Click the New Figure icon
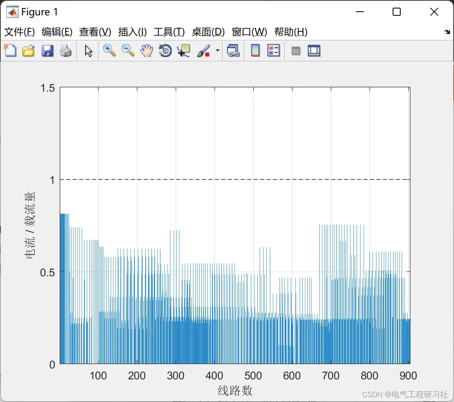Screen dimensions: 454x402 (x=11, y=51)
